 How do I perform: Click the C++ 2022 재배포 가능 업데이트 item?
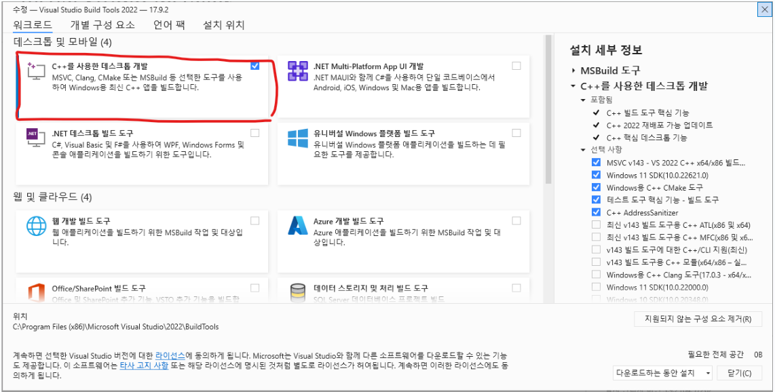pyautogui.click(x=660, y=125)
